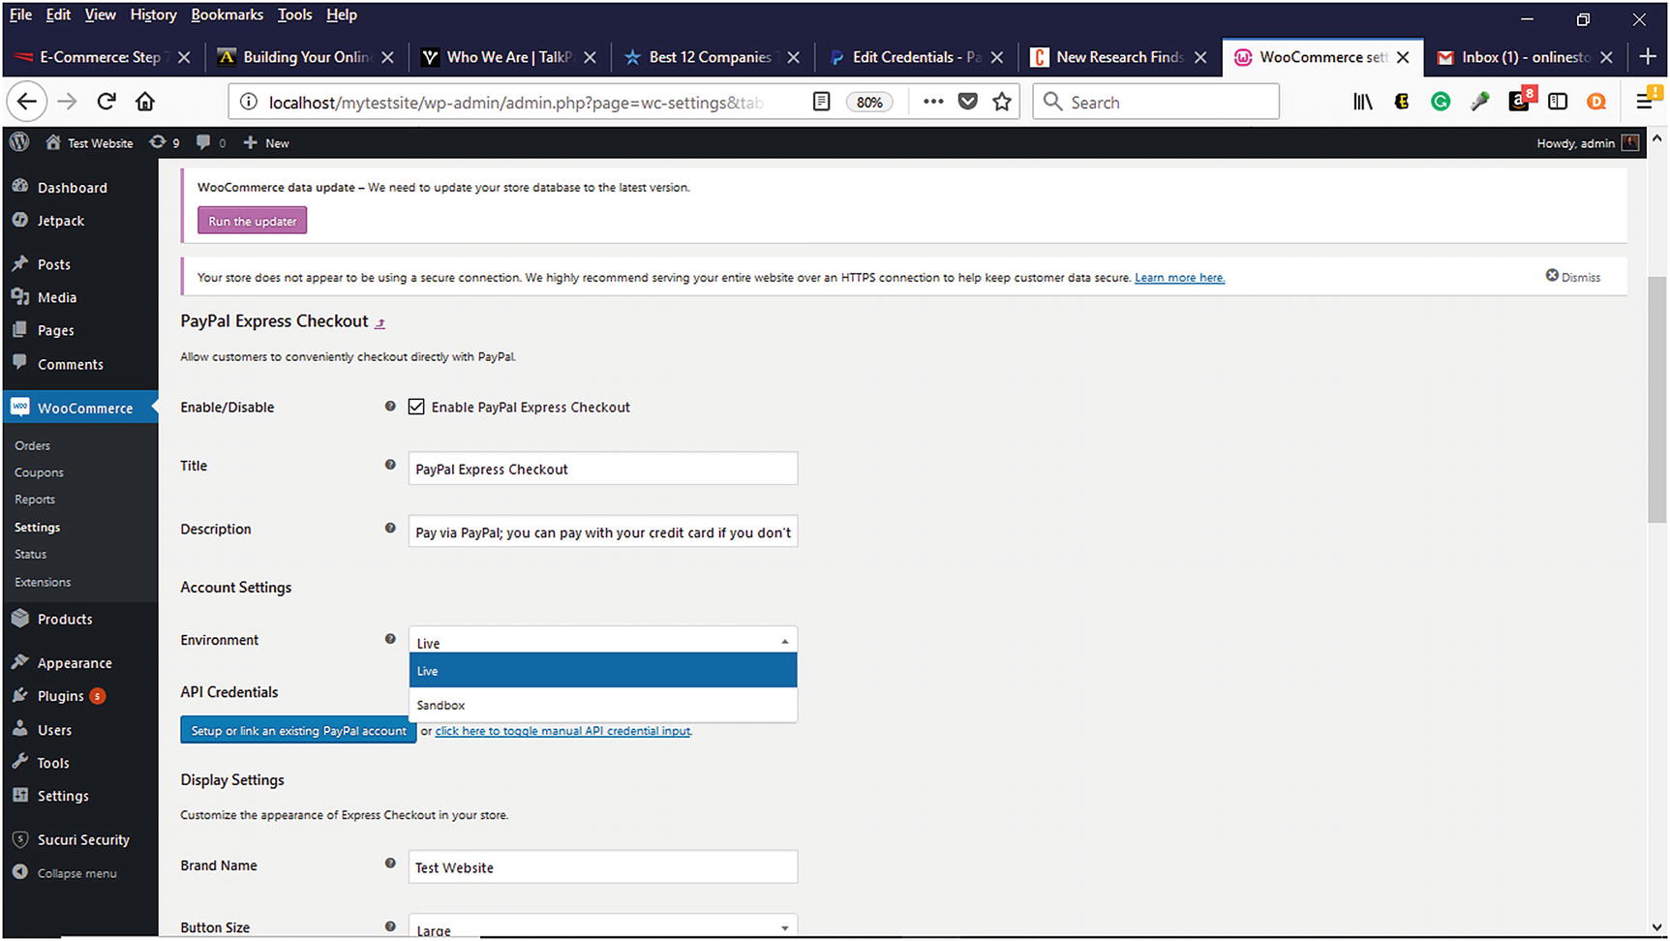The width and height of the screenshot is (1670, 941).
Task: Switch to Who We Are TalkP tab
Action: coord(508,57)
